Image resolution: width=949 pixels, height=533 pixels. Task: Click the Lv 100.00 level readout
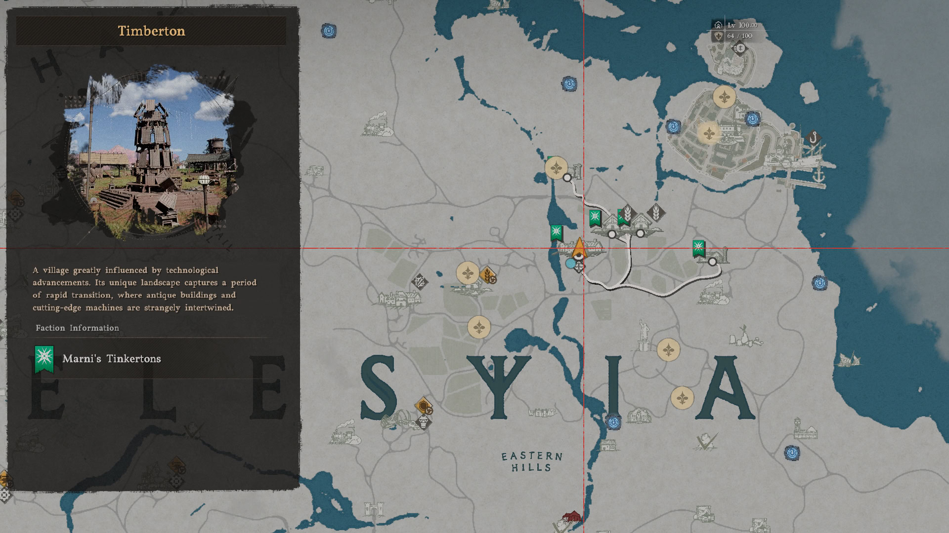(742, 25)
